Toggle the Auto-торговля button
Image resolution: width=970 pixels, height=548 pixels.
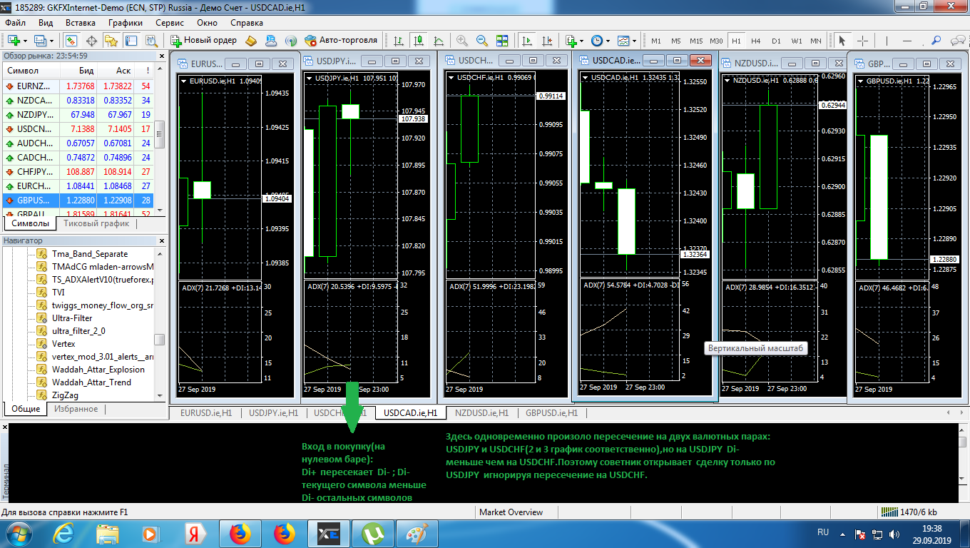tap(341, 41)
